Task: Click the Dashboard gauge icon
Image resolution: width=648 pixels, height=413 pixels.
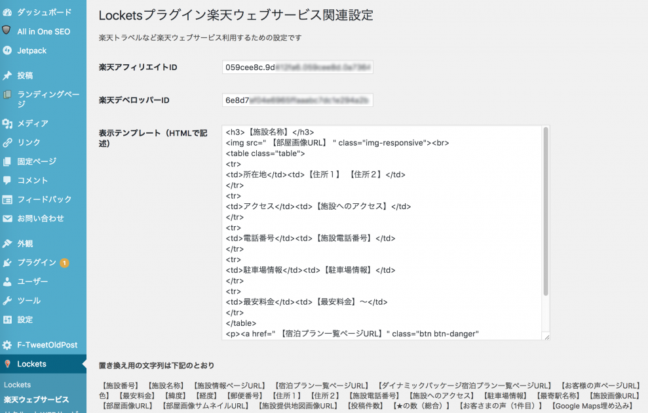Action: pos(7,12)
